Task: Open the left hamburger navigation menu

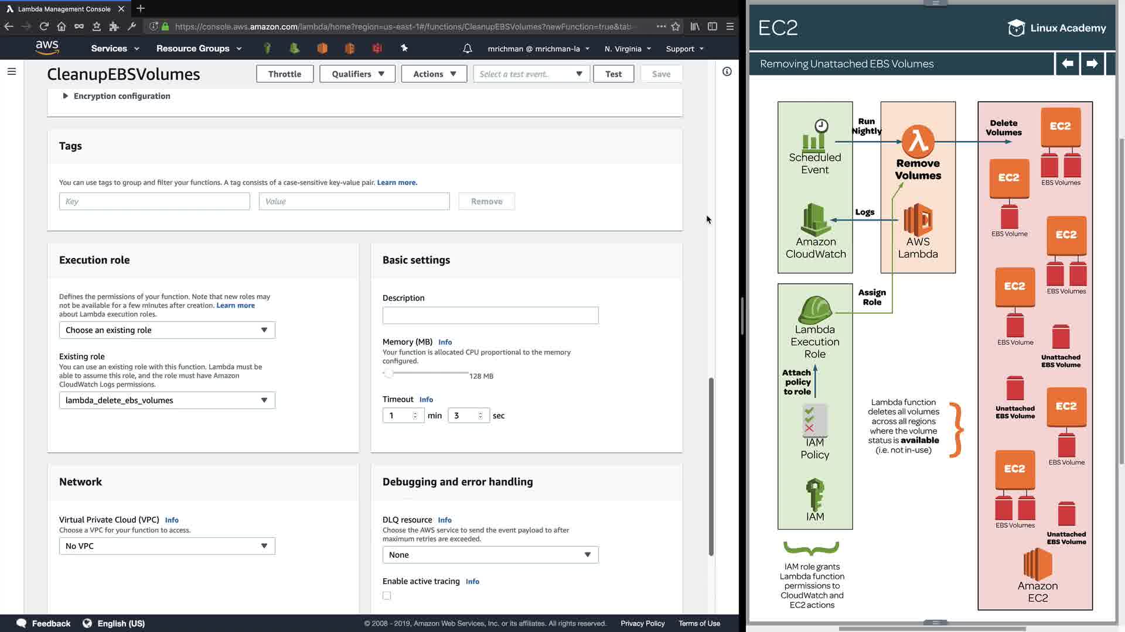Action: coord(12,71)
